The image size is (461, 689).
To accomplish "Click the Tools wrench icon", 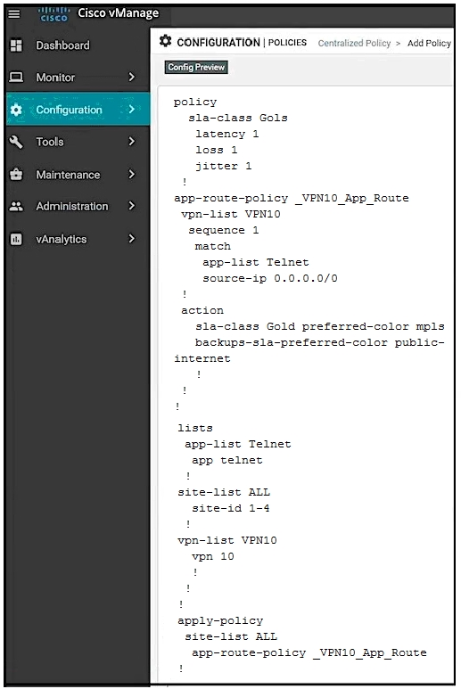I will point(16,142).
